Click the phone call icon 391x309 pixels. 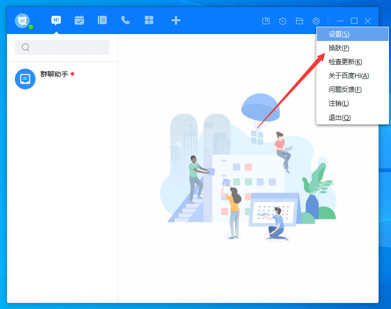tap(126, 20)
